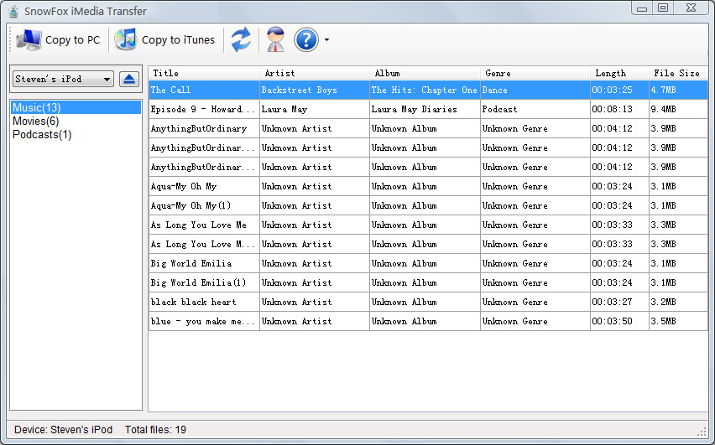Click the Album column header
This screenshot has height=445, width=715.
(x=425, y=73)
